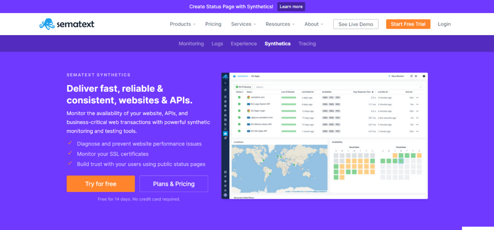Click the green status check for EU Logs Search API
This screenshot has width=494, height=230.
point(239,104)
